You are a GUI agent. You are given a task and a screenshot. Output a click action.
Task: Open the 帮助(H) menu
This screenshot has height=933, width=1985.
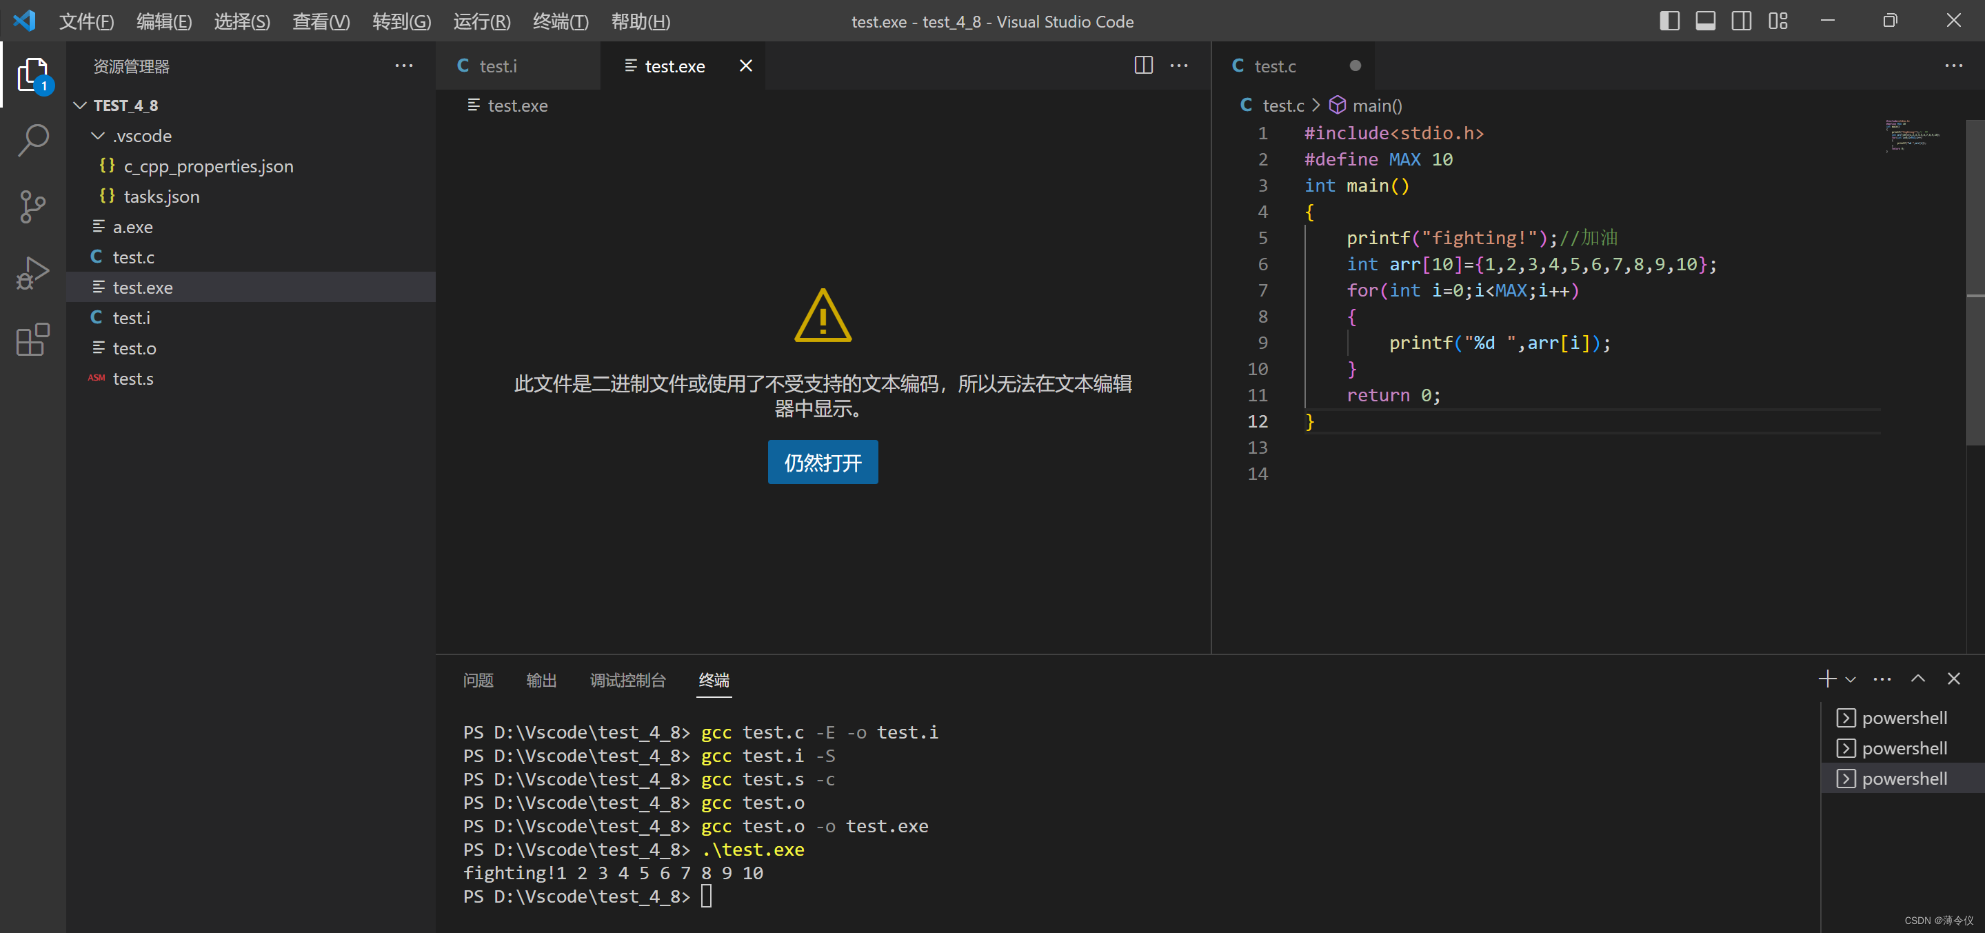point(641,21)
